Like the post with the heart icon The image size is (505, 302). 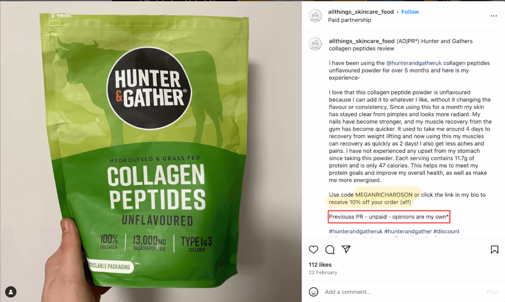(x=314, y=249)
